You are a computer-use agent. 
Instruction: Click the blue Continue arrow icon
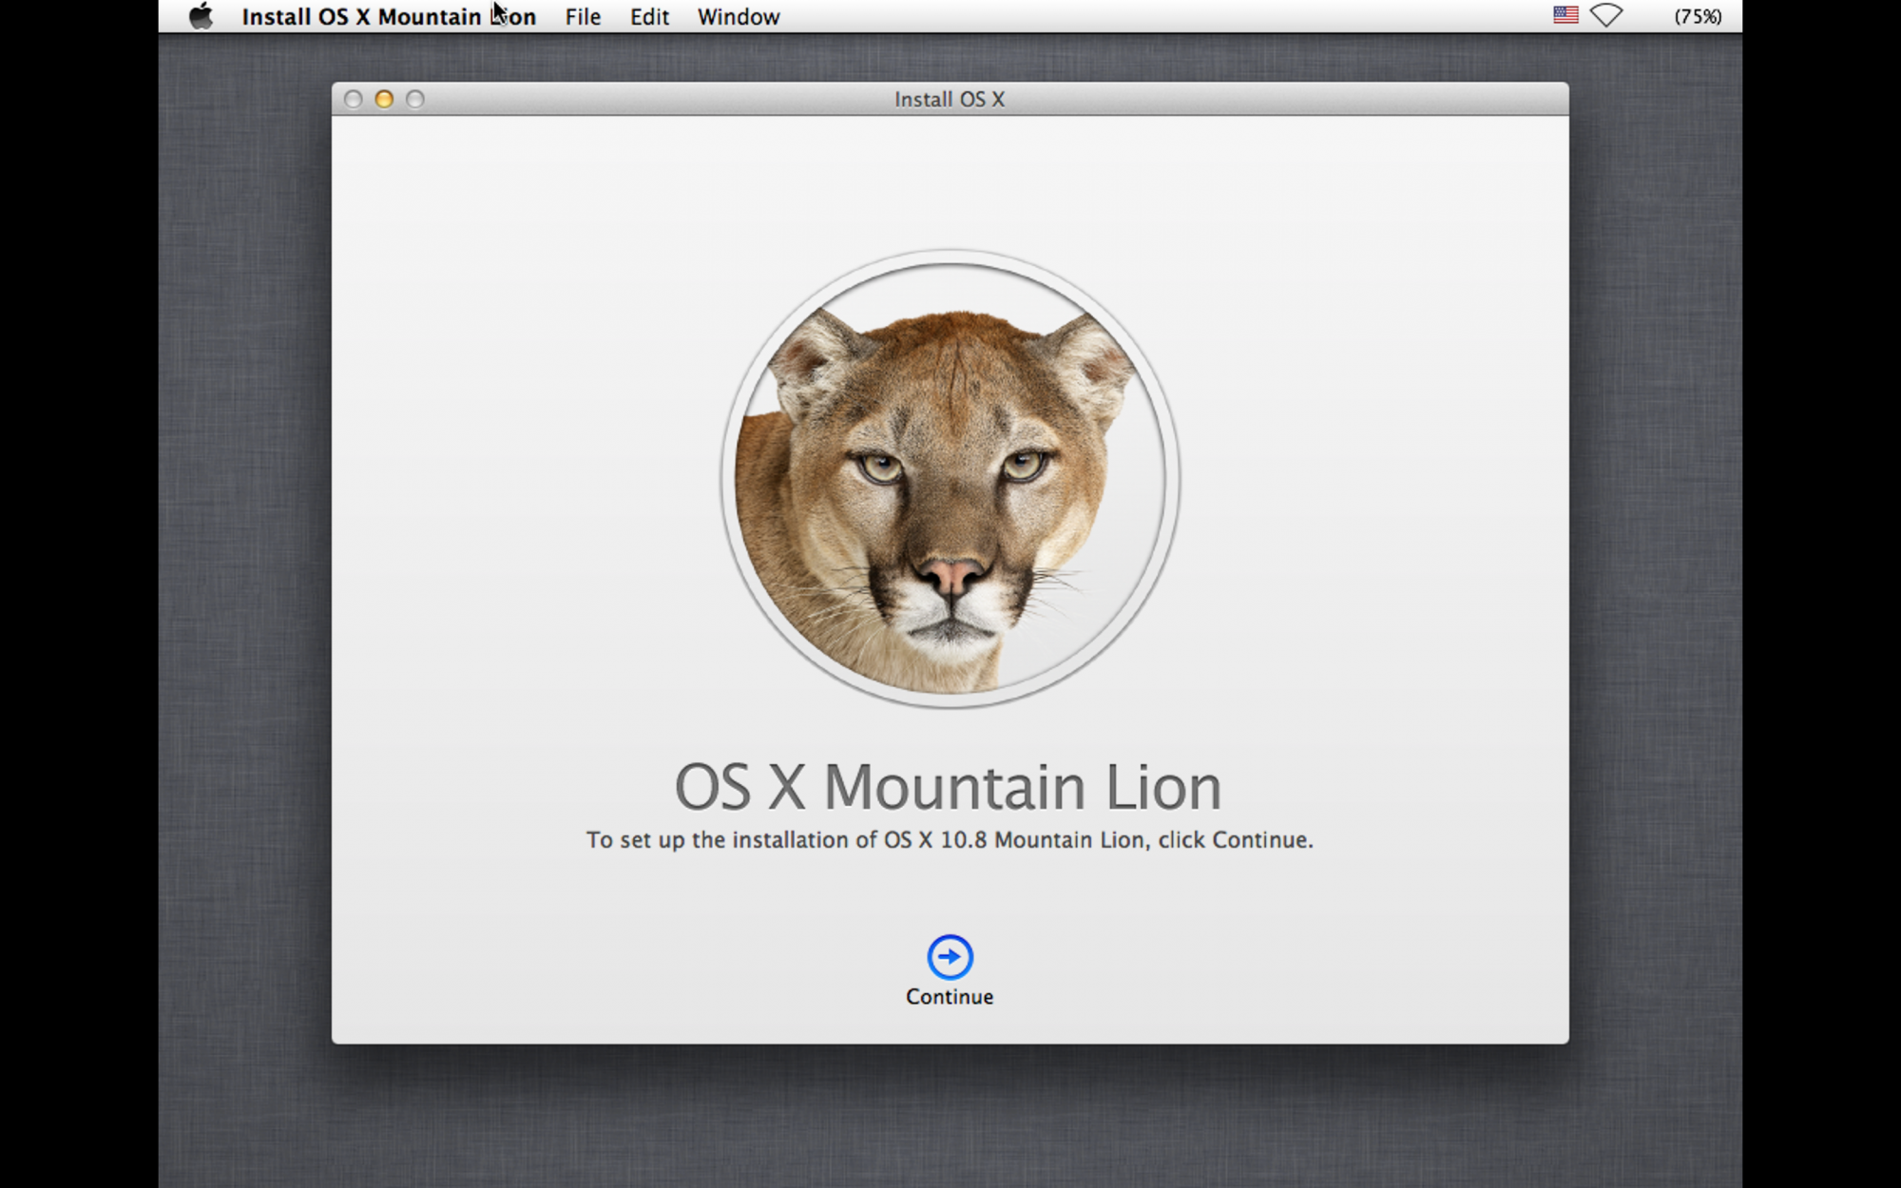[x=950, y=956]
